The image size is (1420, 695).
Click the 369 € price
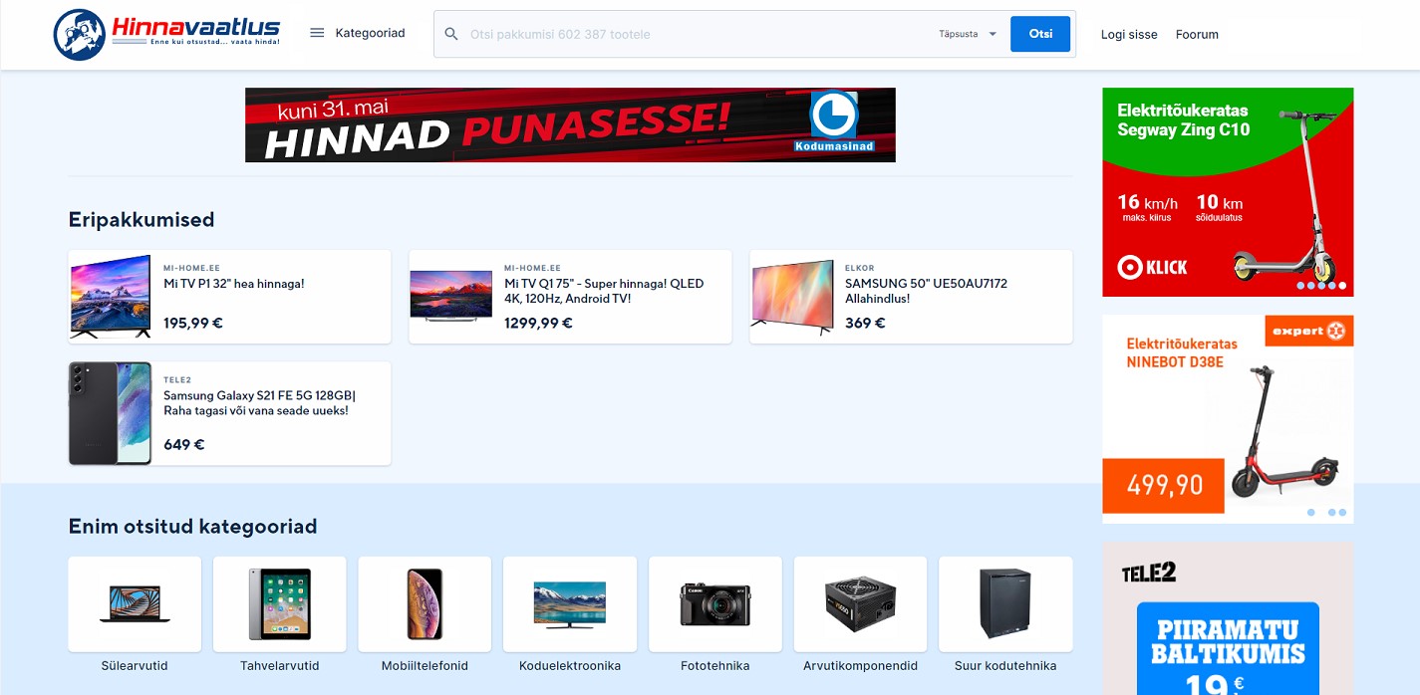click(865, 323)
